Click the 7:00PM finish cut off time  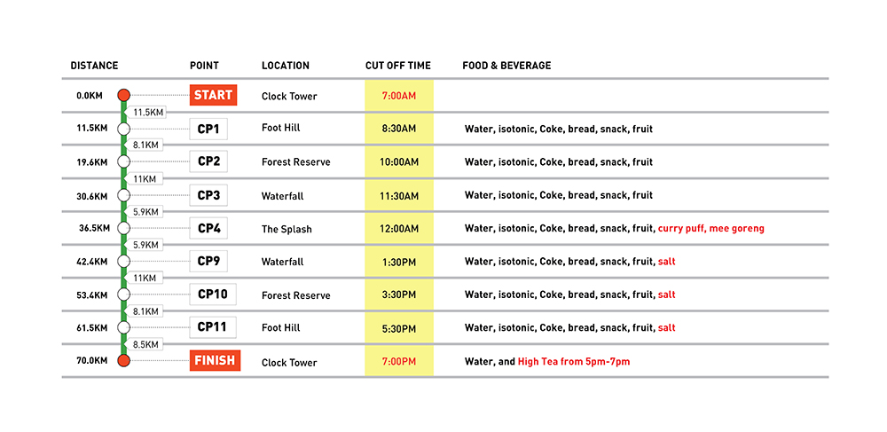click(399, 362)
